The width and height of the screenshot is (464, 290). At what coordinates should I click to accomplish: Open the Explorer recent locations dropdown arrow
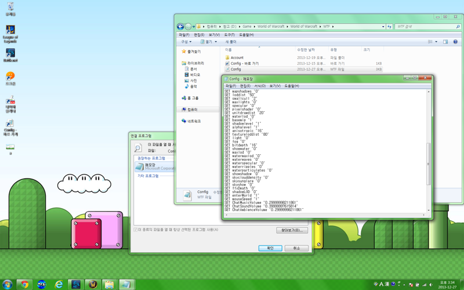194,27
